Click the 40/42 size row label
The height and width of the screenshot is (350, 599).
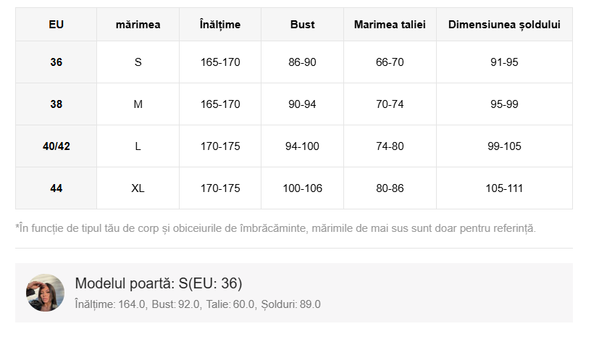coord(56,146)
